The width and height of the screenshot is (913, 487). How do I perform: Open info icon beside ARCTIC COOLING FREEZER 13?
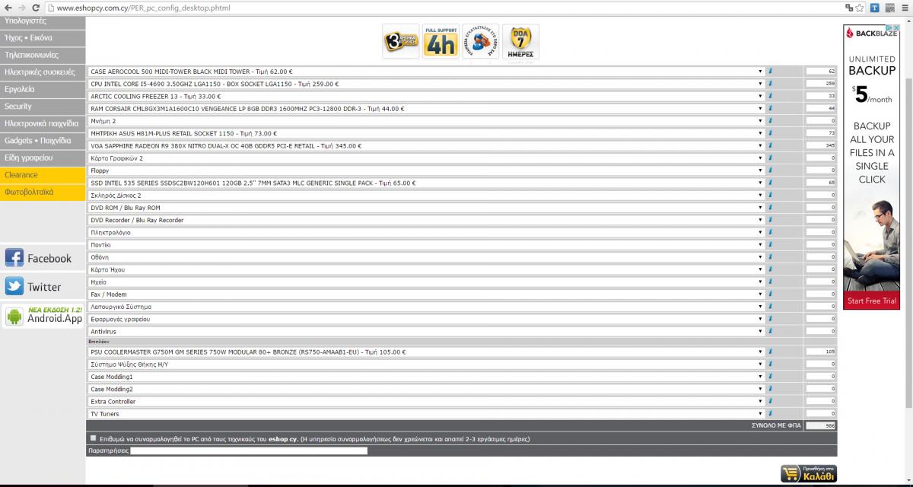pyautogui.click(x=770, y=96)
